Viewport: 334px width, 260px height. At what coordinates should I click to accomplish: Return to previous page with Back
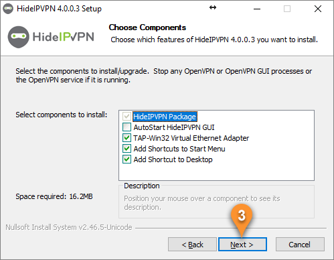192,245
